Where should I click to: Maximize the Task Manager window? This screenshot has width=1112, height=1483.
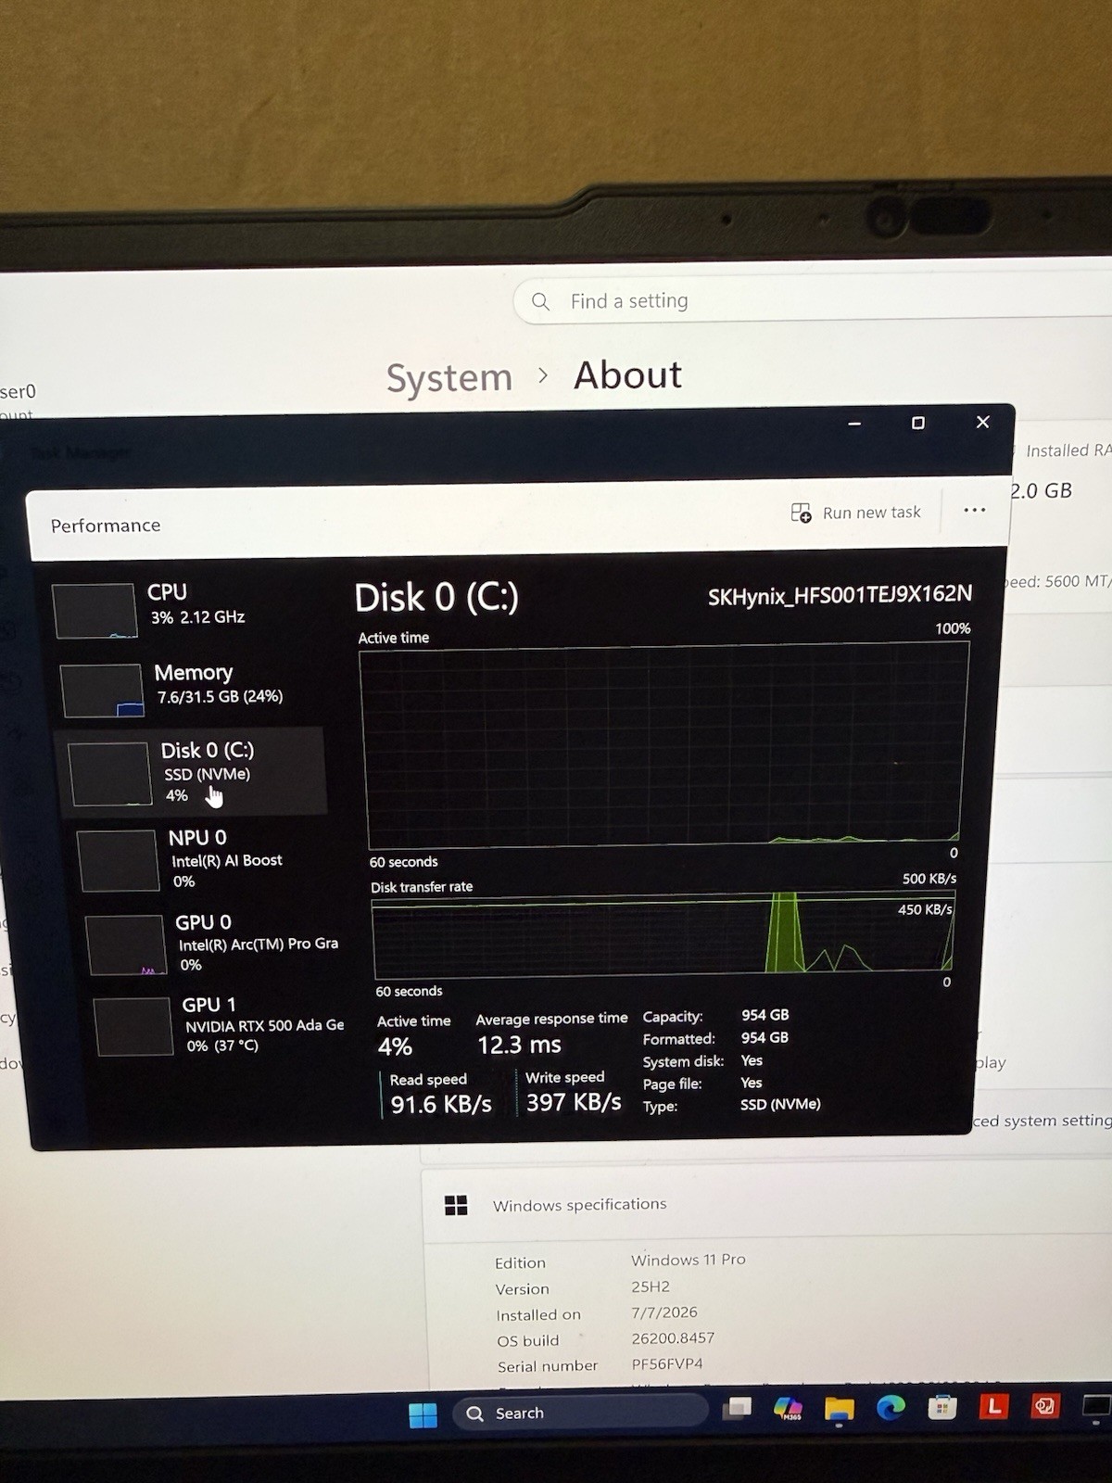pos(917,423)
